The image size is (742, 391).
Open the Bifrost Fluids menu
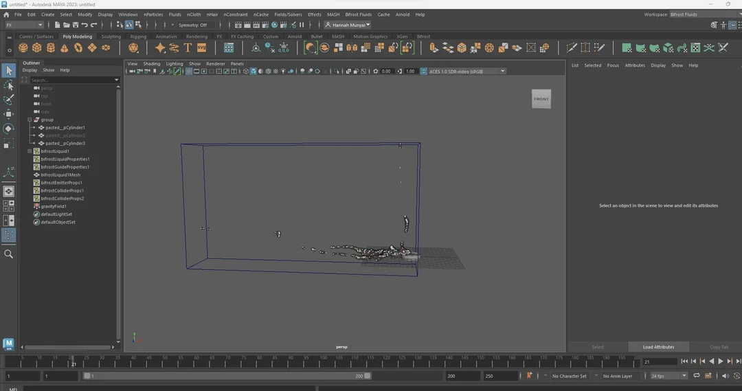coord(358,14)
